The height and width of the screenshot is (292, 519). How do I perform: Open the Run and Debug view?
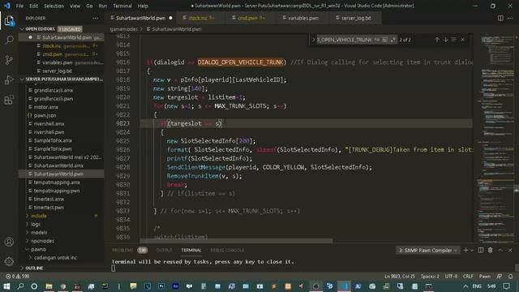[9, 79]
